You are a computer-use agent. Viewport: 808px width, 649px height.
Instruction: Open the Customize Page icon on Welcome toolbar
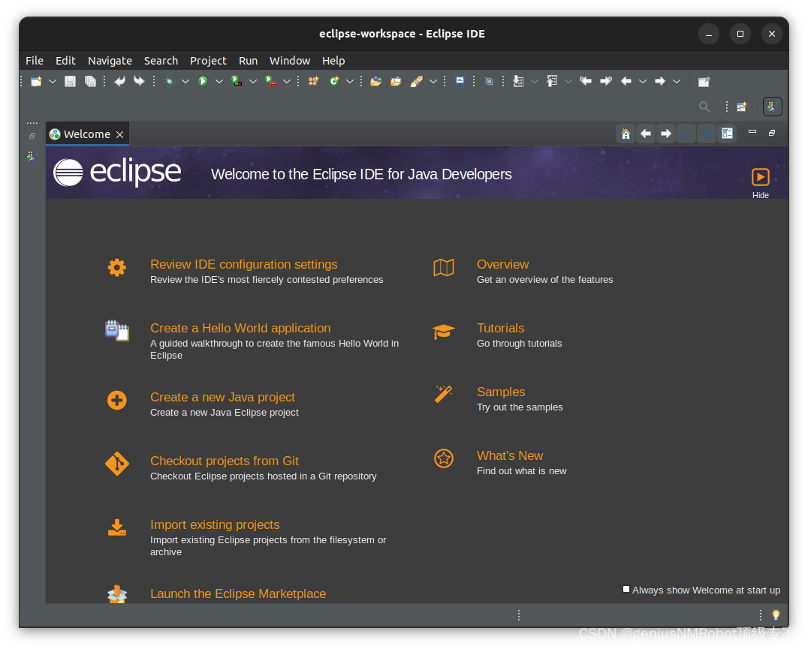point(726,133)
